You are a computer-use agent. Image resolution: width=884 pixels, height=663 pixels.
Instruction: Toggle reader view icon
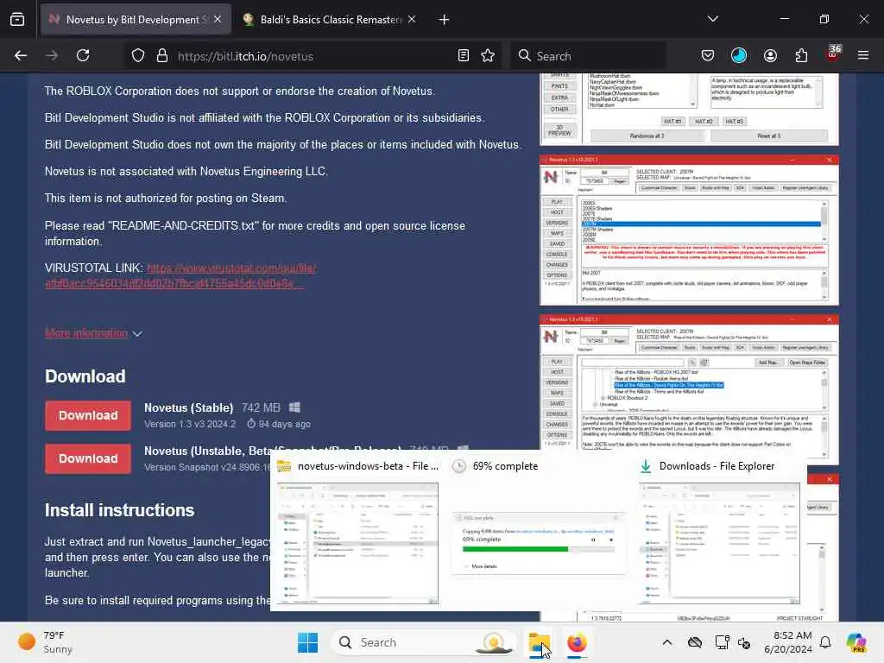tap(464, 56)
